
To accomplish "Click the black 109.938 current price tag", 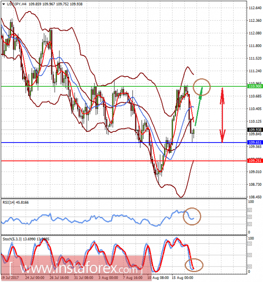I will click(x=255, y=130).
